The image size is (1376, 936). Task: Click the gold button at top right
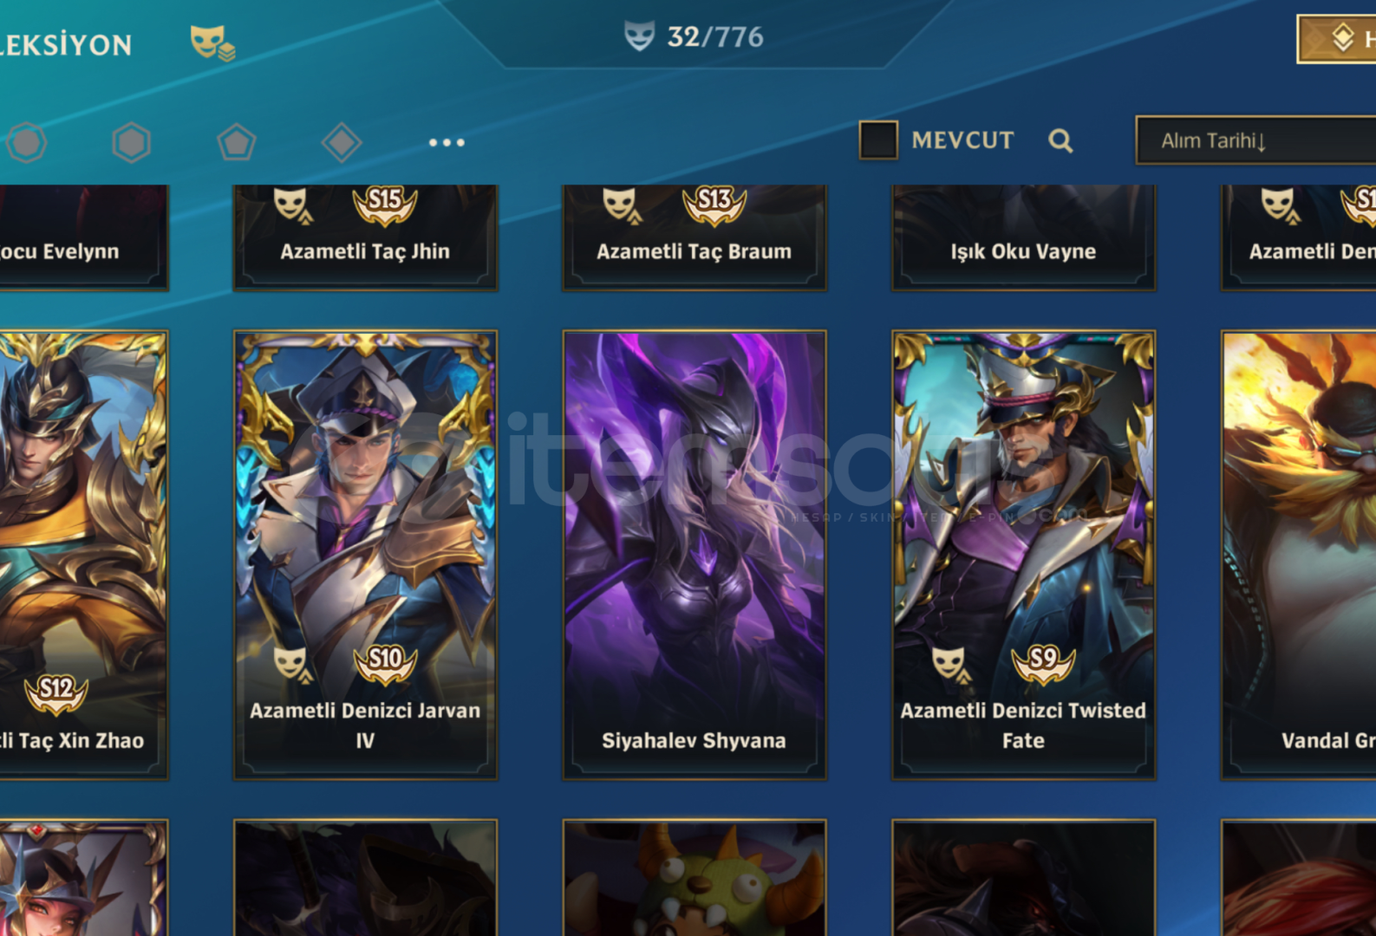(1336, 39)
